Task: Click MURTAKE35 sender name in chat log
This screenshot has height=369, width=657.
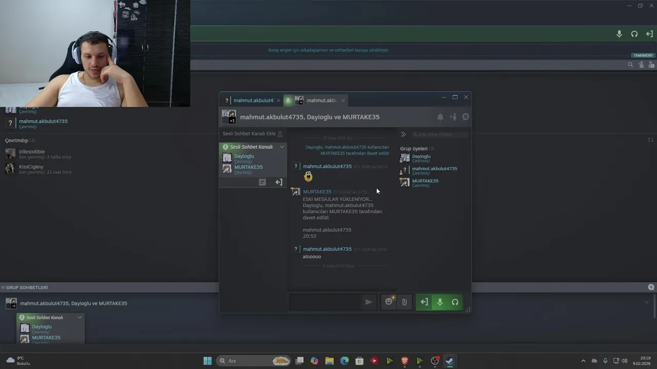Action: click(x=317, y=192)
